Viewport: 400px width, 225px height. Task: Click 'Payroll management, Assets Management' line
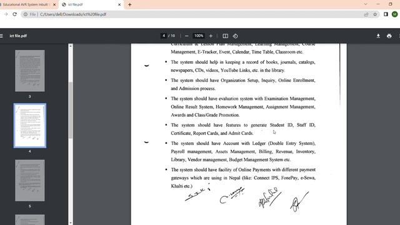243,151
